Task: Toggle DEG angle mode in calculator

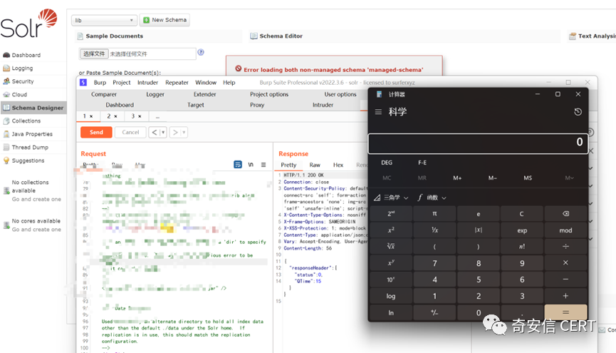Action: pyautogui.click(x=387, y=163)
